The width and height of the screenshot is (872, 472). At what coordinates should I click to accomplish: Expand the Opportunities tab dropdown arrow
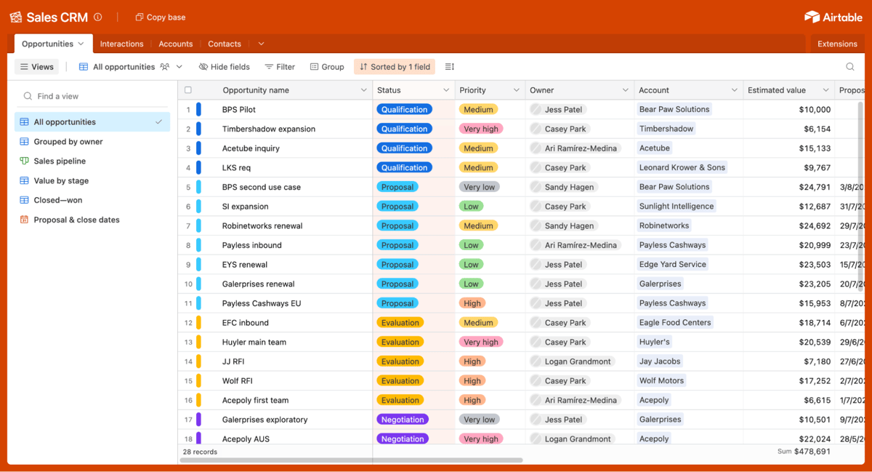(81, 44)
